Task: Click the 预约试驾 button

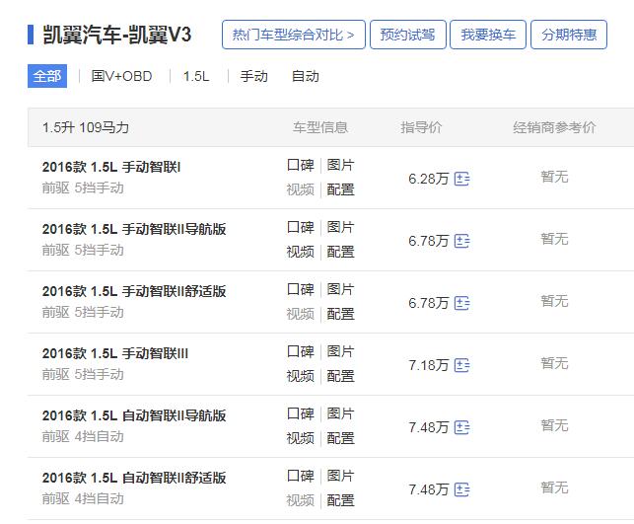Action: point(407,35)
